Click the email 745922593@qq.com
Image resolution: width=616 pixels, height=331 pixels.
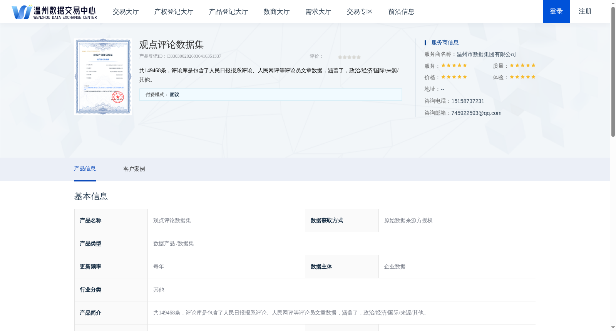tap(476, 113)
